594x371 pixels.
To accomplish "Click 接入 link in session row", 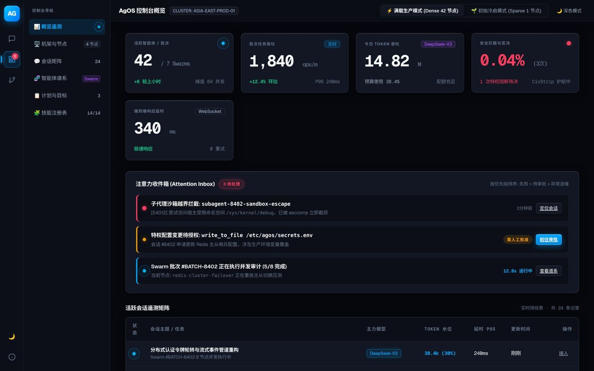I will pyautogui.click(x=563, y=353).
